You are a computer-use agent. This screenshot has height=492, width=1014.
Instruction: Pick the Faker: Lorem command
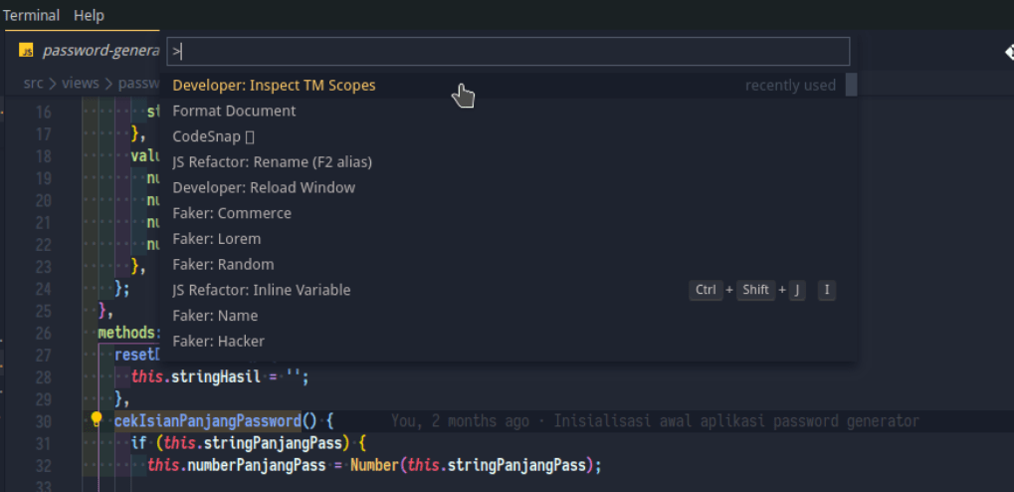(x=217, y=239)
